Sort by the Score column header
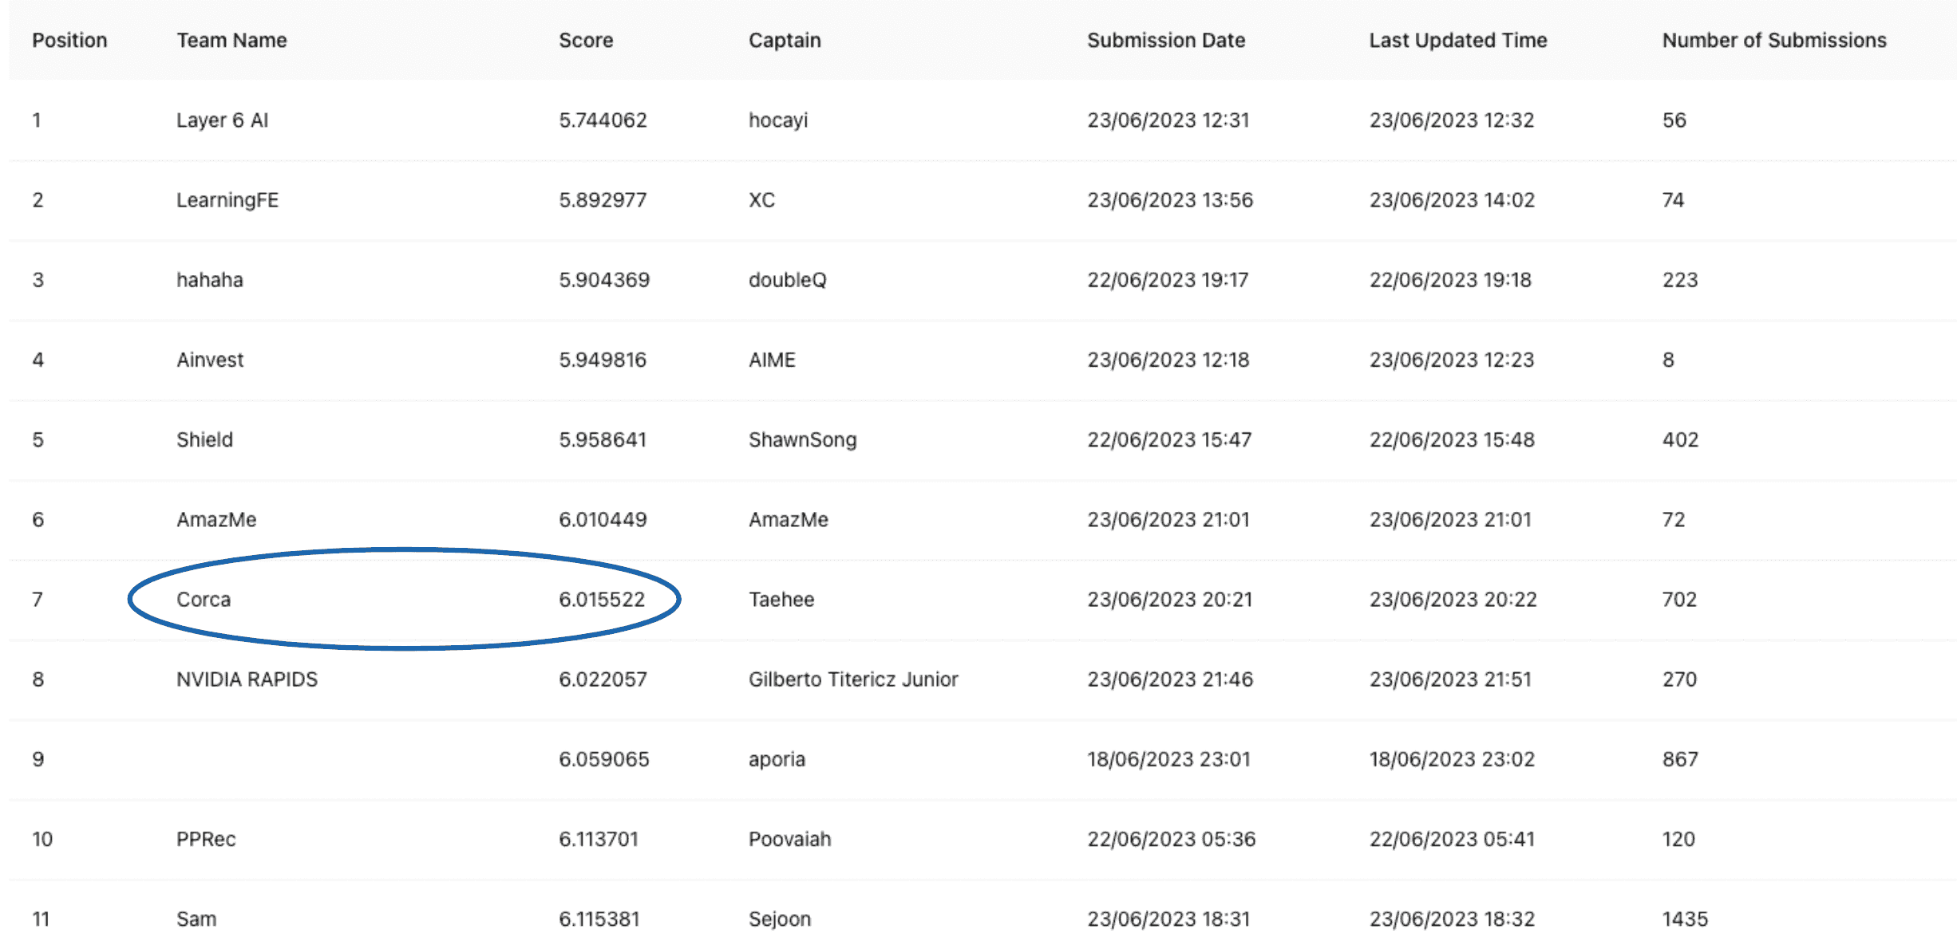This screenshot has height=941, width=1957. pyautogui.click(x=586, y=41)
